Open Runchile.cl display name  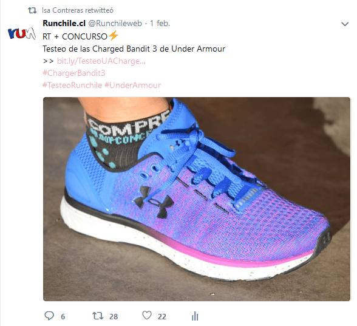pos(64,23)
